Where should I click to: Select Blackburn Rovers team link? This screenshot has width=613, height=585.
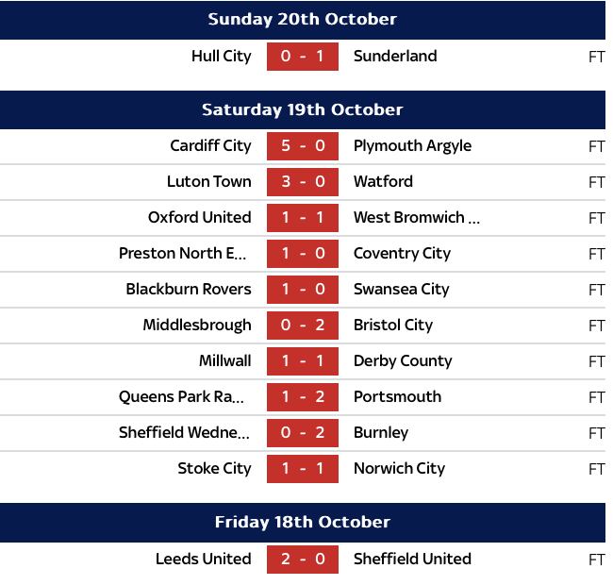click(189, 290)
